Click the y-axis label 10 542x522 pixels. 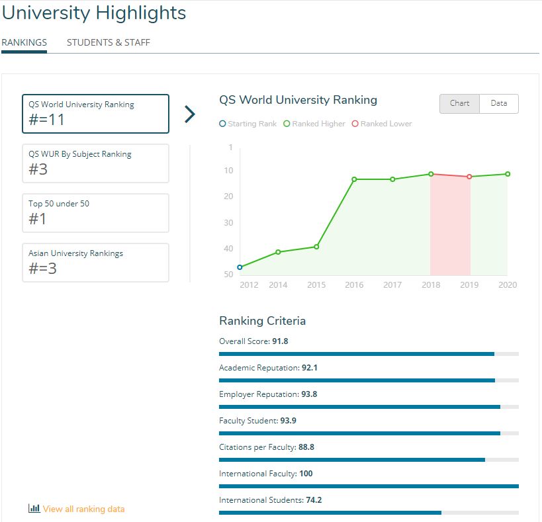[x=228, y=171]
